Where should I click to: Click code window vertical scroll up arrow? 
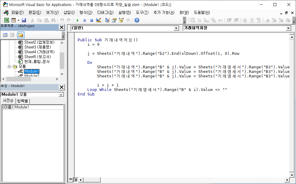point(292,36)
